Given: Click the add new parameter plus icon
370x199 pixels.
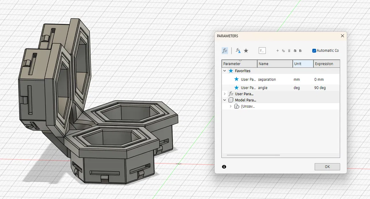Looking at the screenshot, I should tap(277, 51).
